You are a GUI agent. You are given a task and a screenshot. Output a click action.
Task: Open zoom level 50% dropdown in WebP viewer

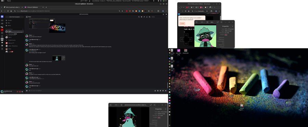117,105
